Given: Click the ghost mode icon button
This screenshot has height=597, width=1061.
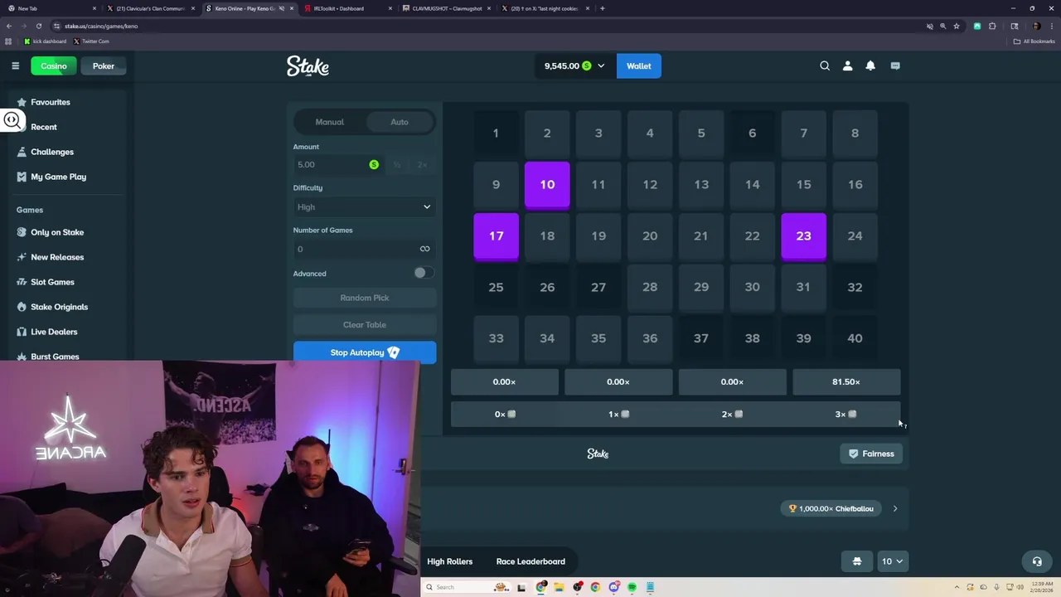Looking at the screenshot, I should [857, 561].
